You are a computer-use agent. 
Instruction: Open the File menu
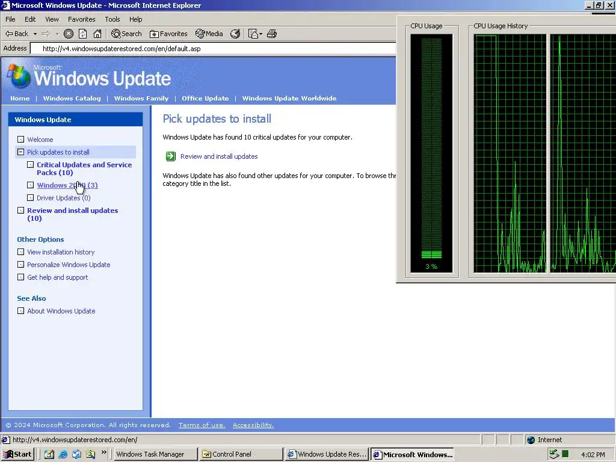click(10, 19)
